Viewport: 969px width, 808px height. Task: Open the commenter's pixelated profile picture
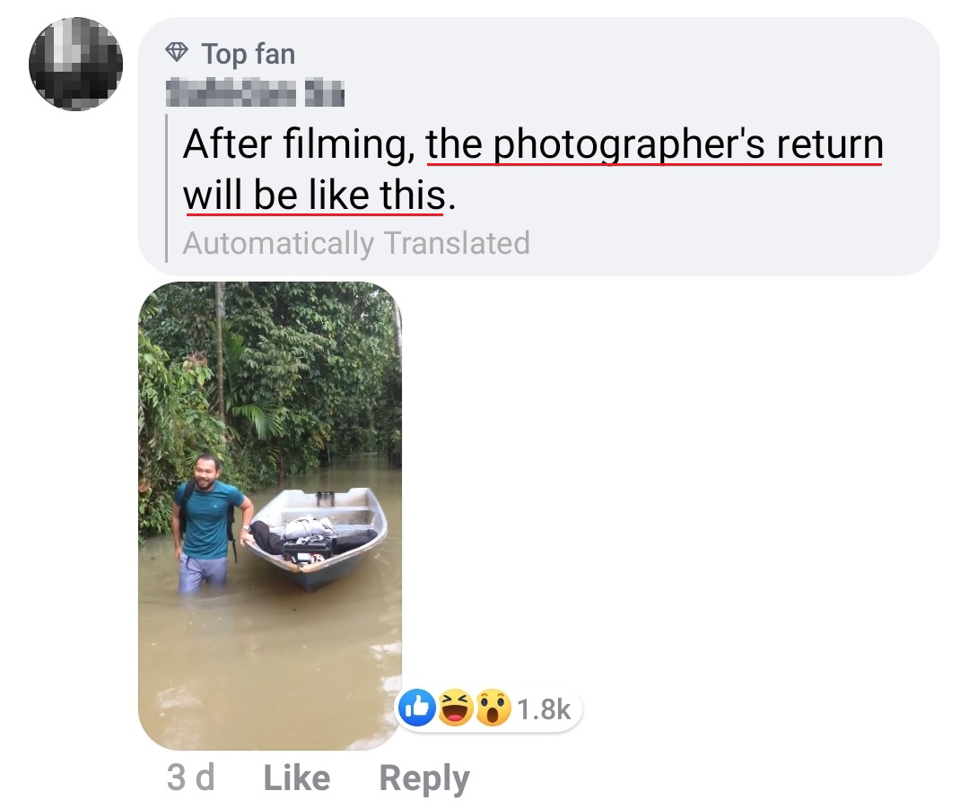tap(75, 64)
